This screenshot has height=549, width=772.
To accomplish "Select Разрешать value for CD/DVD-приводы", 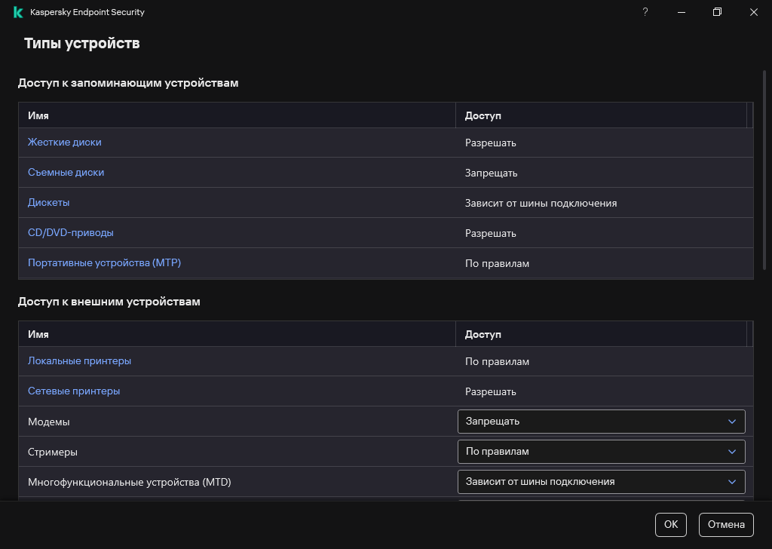I will [x=490, y=233].
